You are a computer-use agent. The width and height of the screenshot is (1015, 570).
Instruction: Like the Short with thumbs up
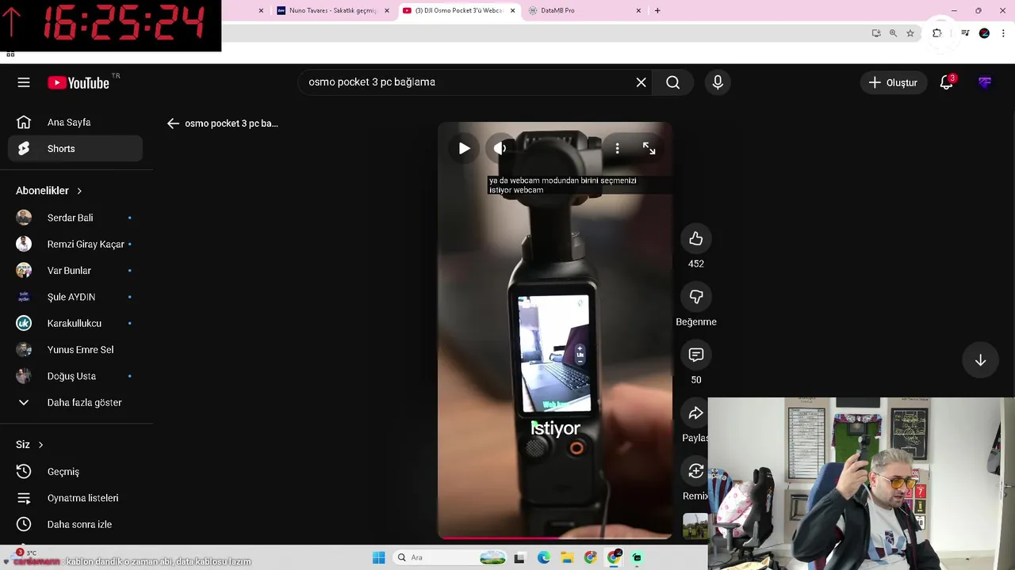pos(695,238)
